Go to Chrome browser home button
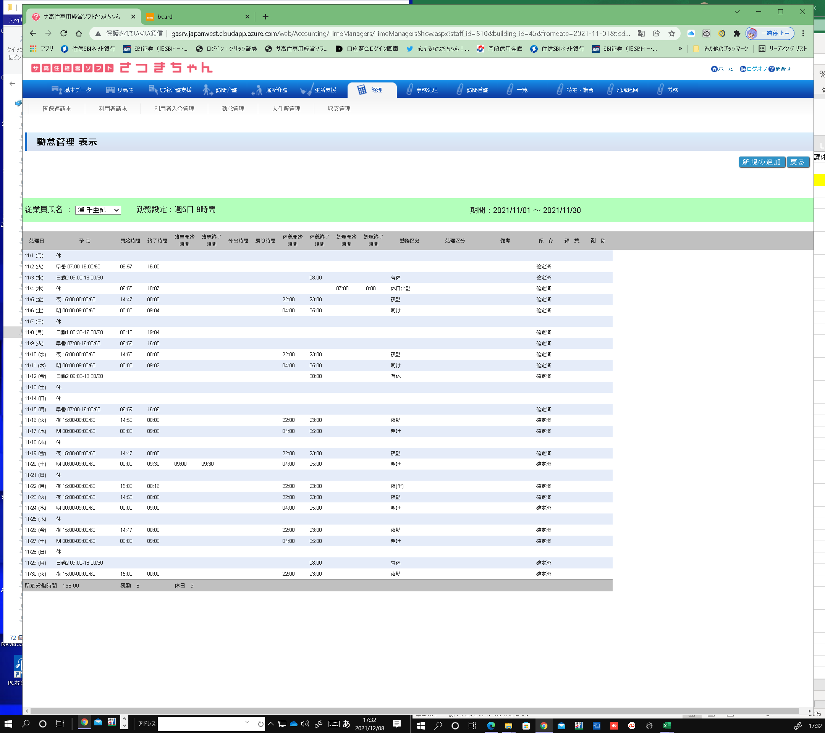The height and width of the screenshot is (733, 825). pyautogui.click(x=79, y=34)
